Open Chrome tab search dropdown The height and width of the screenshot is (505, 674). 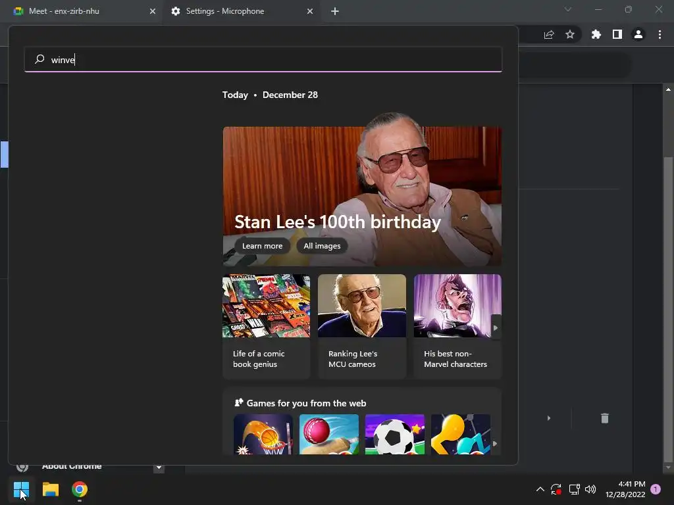568,9
